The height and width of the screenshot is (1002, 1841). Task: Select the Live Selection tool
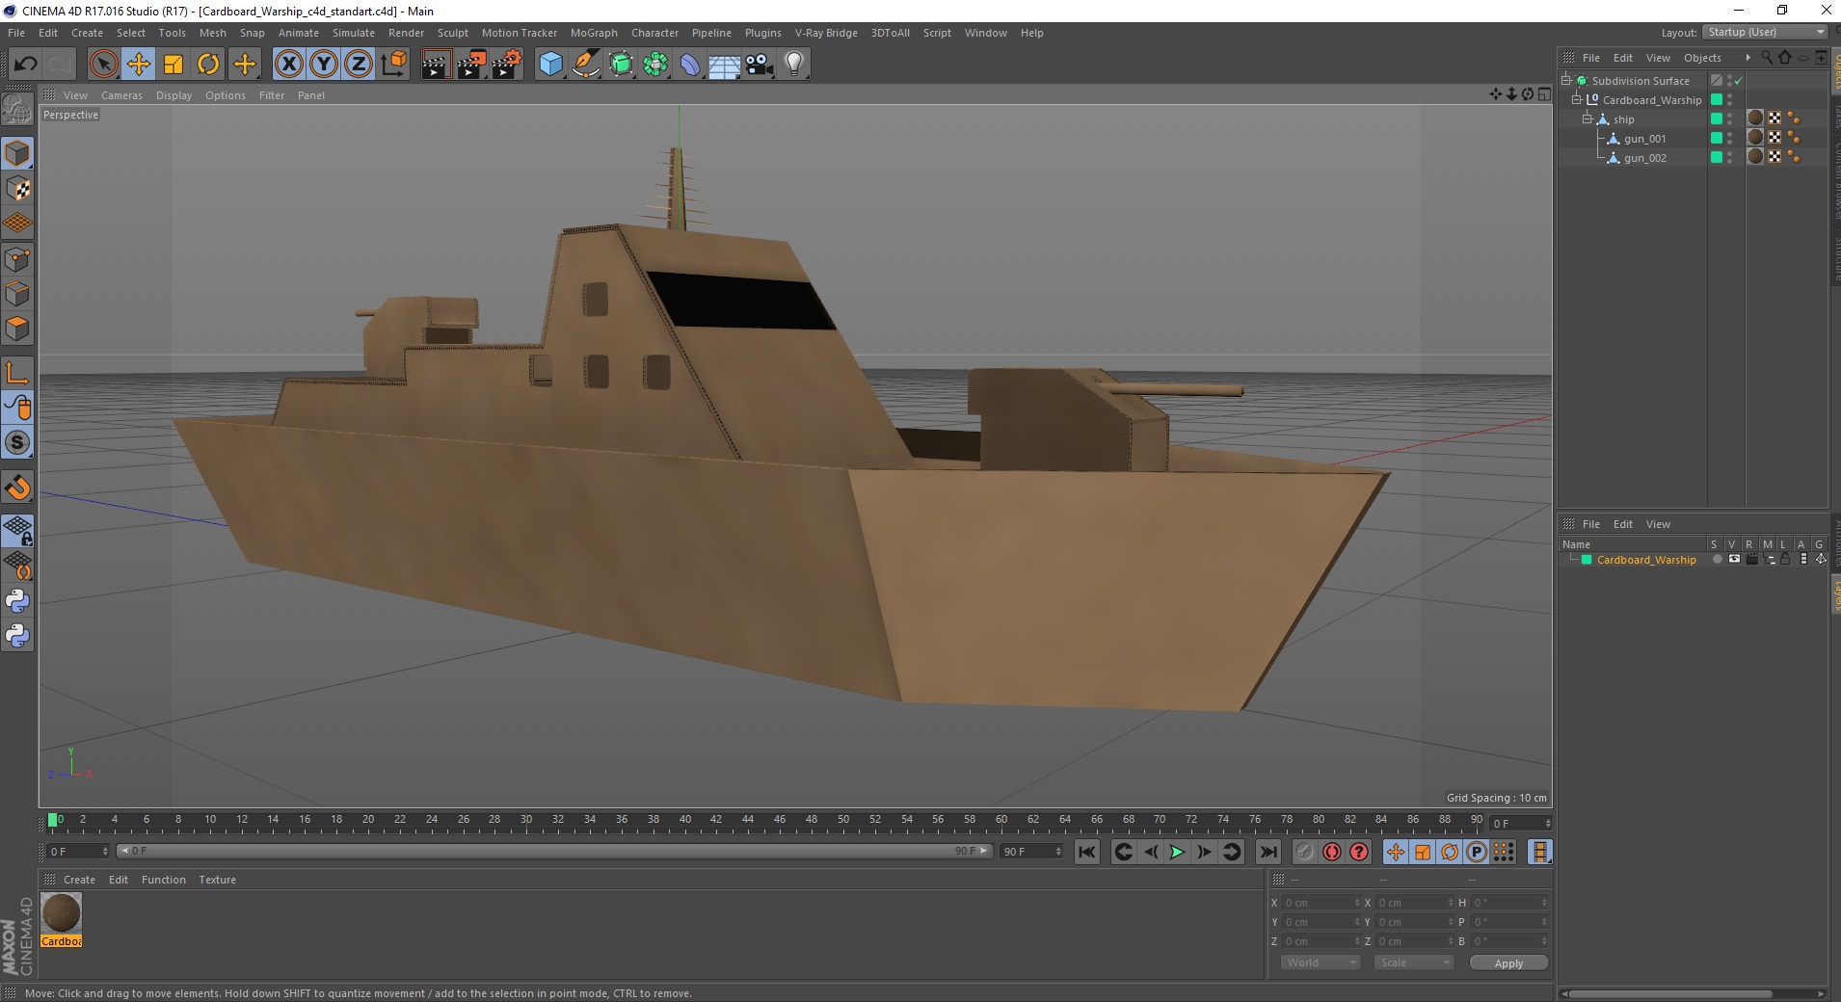coord(103,65)
